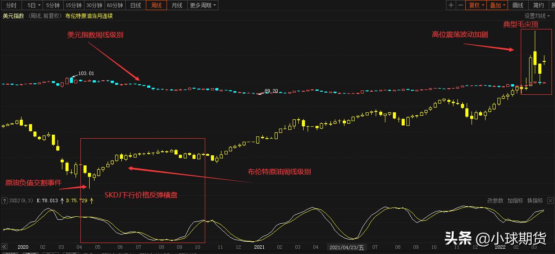Close the SKDJ indicator pane with the X
Screen dimensions: 555x254
click(x=550, y=201)
